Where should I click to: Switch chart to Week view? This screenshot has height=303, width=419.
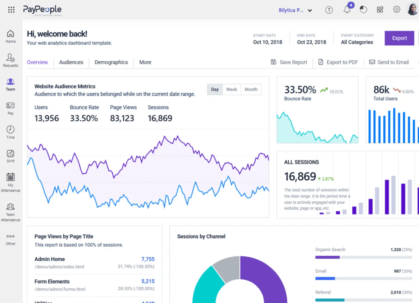coord(232,89)
